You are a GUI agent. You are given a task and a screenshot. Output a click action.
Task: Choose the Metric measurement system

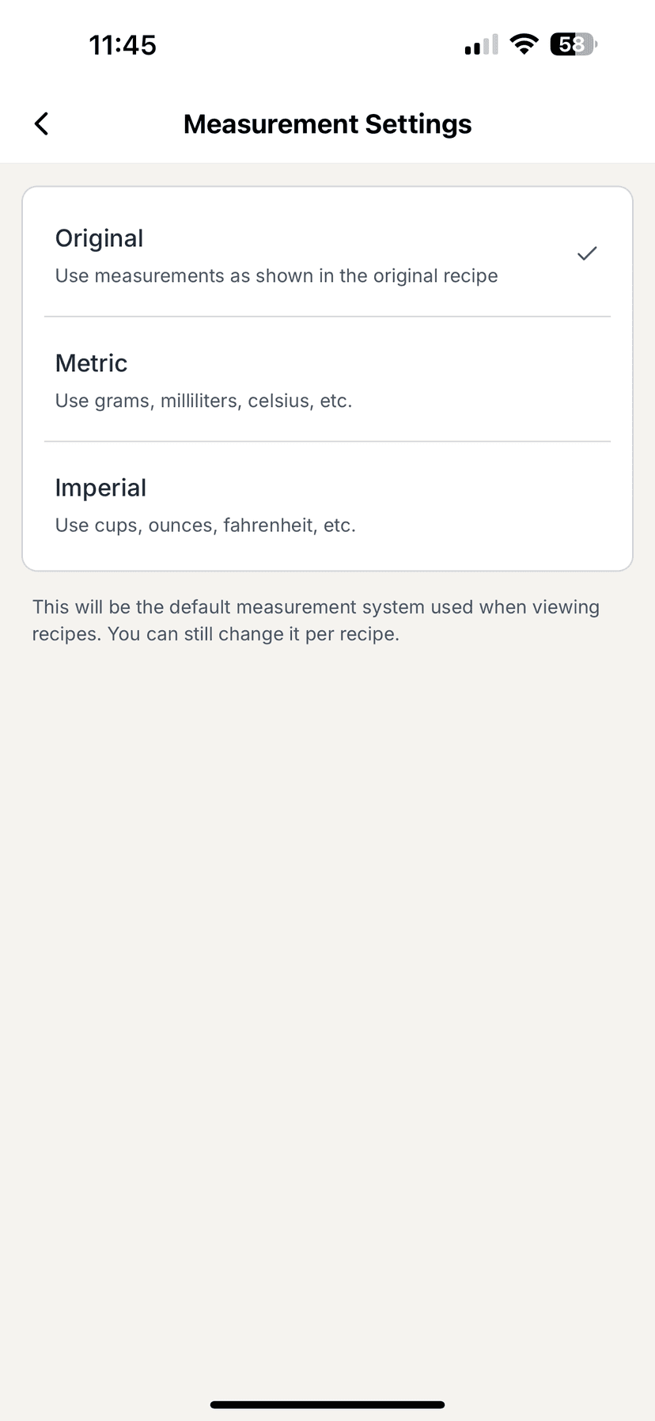92,363
